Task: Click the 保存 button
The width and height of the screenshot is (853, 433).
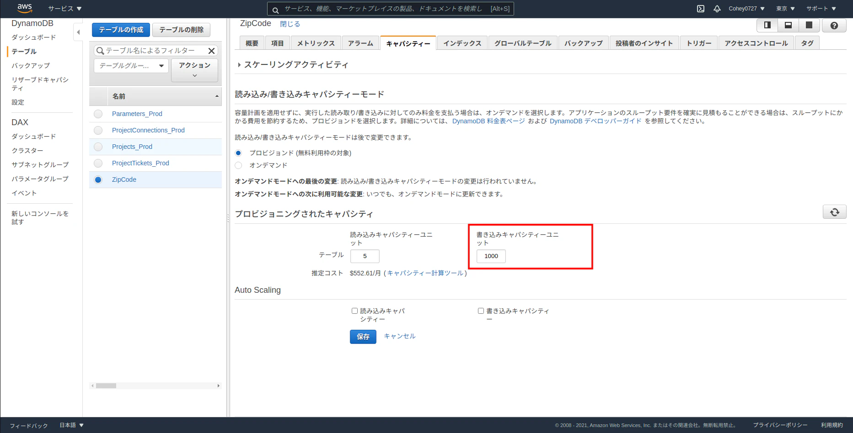Action: [363, 337]
